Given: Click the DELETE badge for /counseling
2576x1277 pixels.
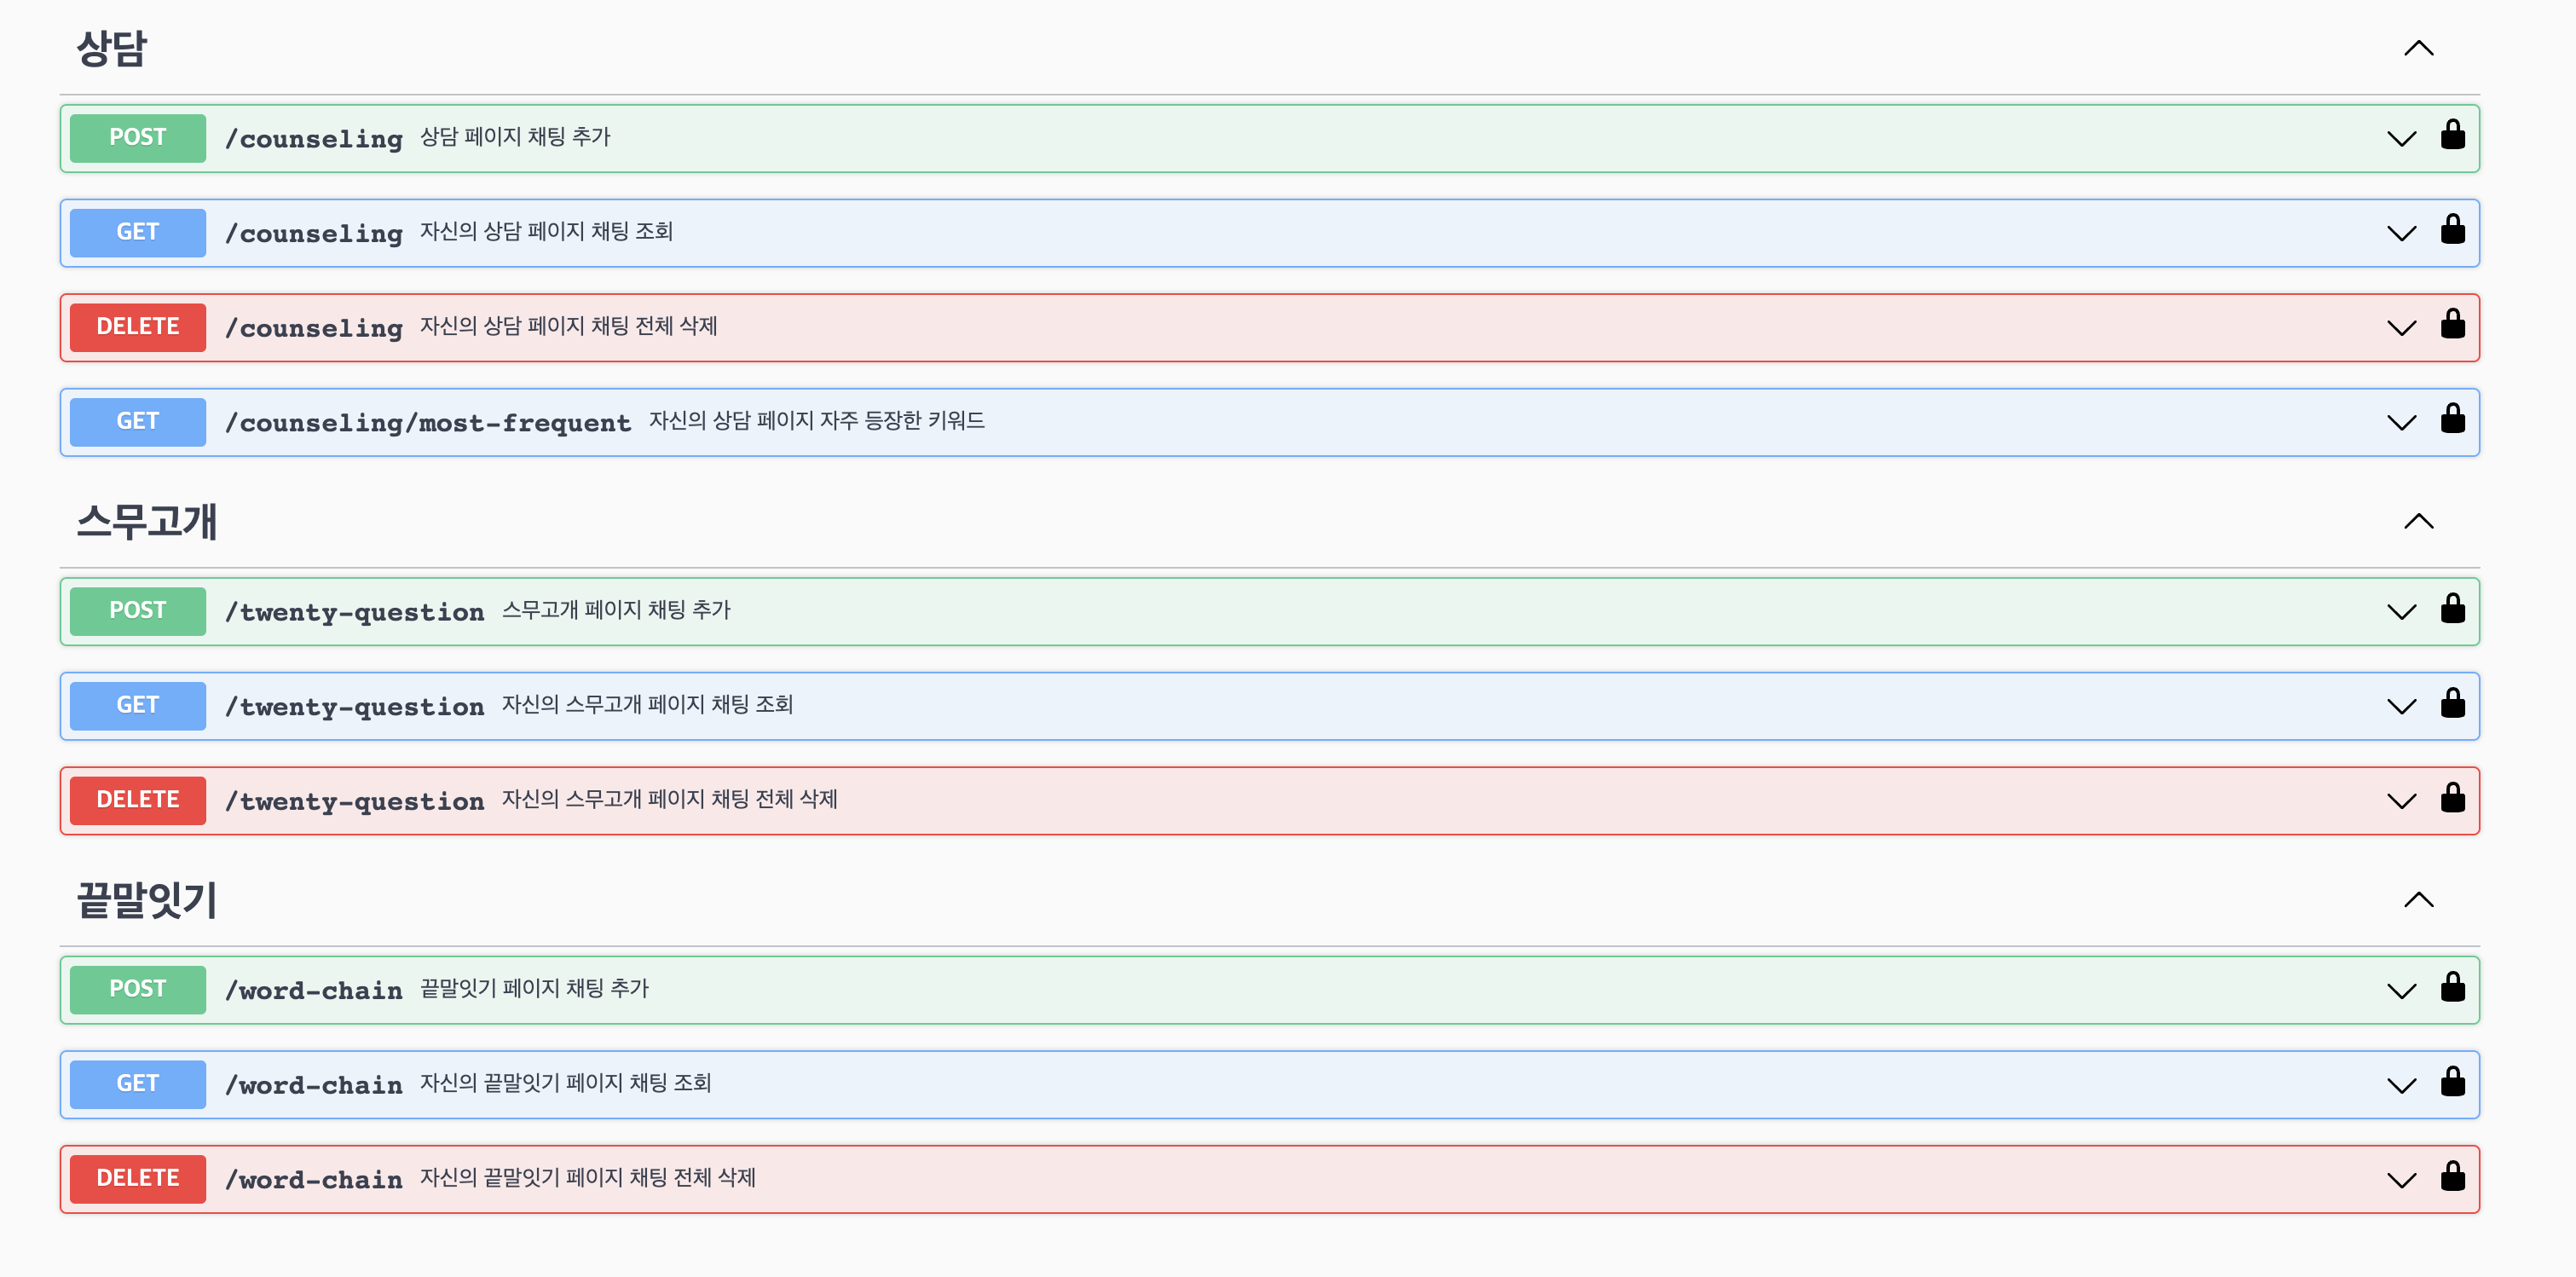Looking at the screenshot, I should tap(138, 327).
